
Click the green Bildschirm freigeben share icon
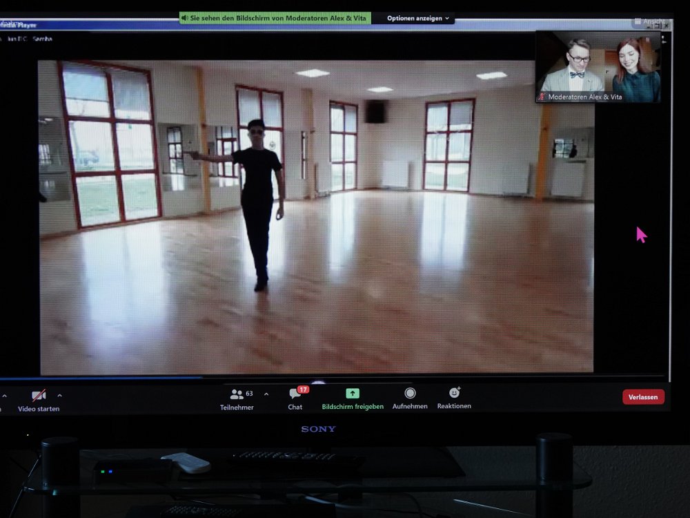[353, 394]
